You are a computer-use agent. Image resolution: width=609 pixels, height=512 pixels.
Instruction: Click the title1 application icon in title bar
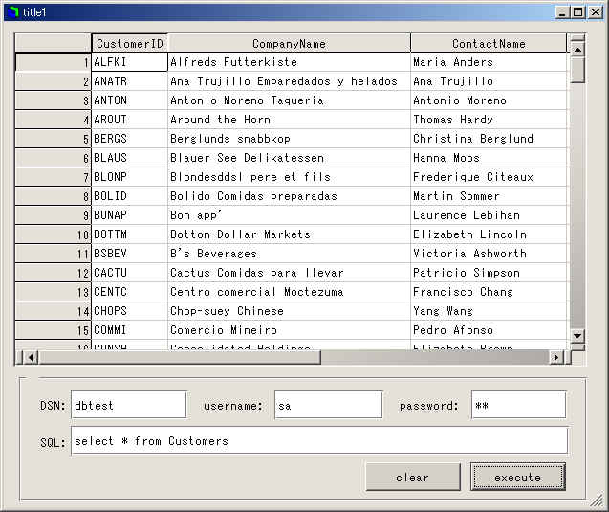pyautogui.click(x=12, y=11)
